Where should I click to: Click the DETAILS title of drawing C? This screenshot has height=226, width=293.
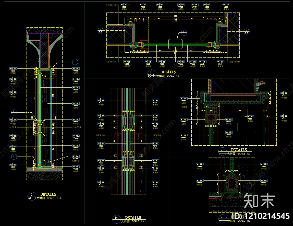point(168,72)
